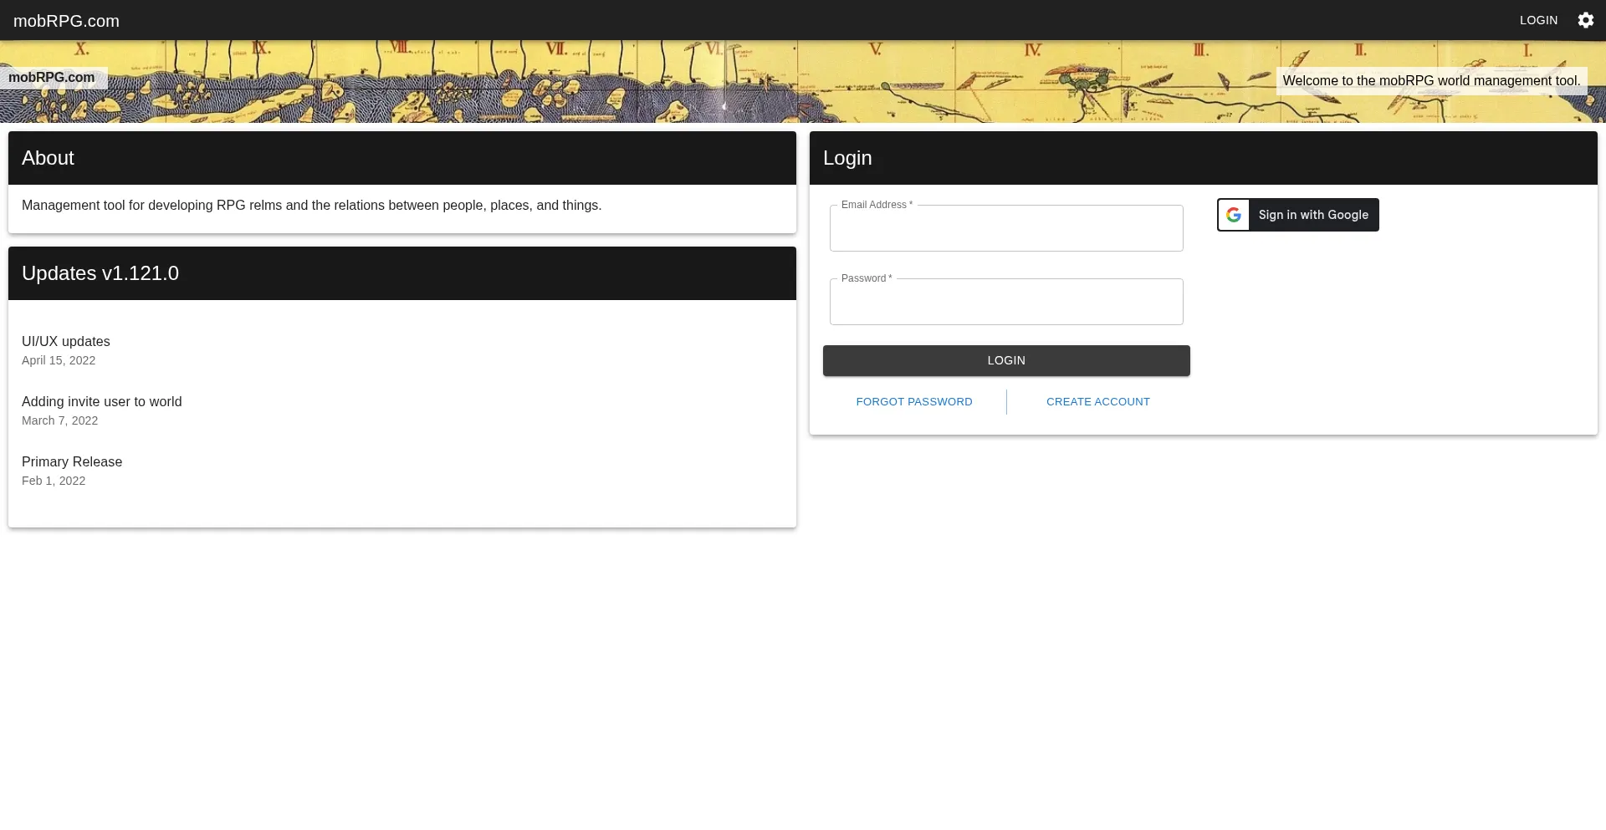Click LOGIN in the top navigation bar
1606x830 pixels.
click(1538, 20)
